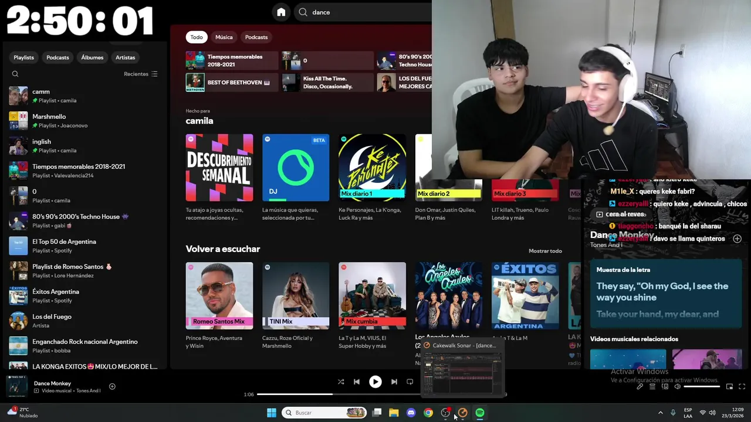Viewport: 751px width, 422px height.
Task: Open the 'Mix diario 1' Ke Personajes cover
Action: [372, 168]
